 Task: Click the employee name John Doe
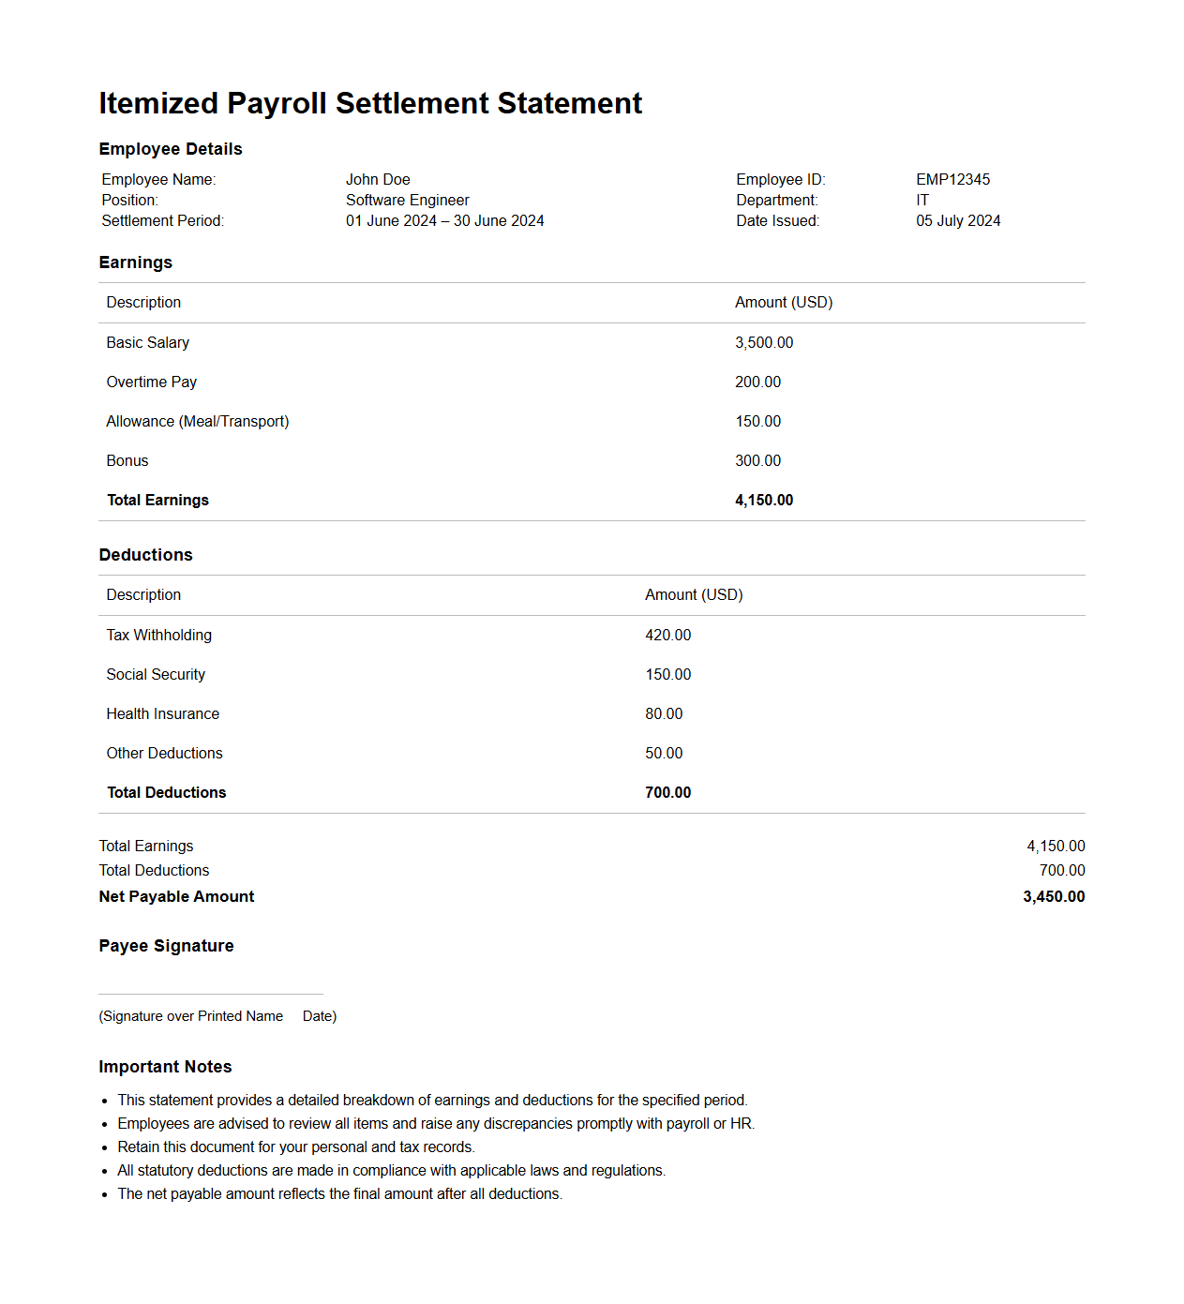(378, 179)
